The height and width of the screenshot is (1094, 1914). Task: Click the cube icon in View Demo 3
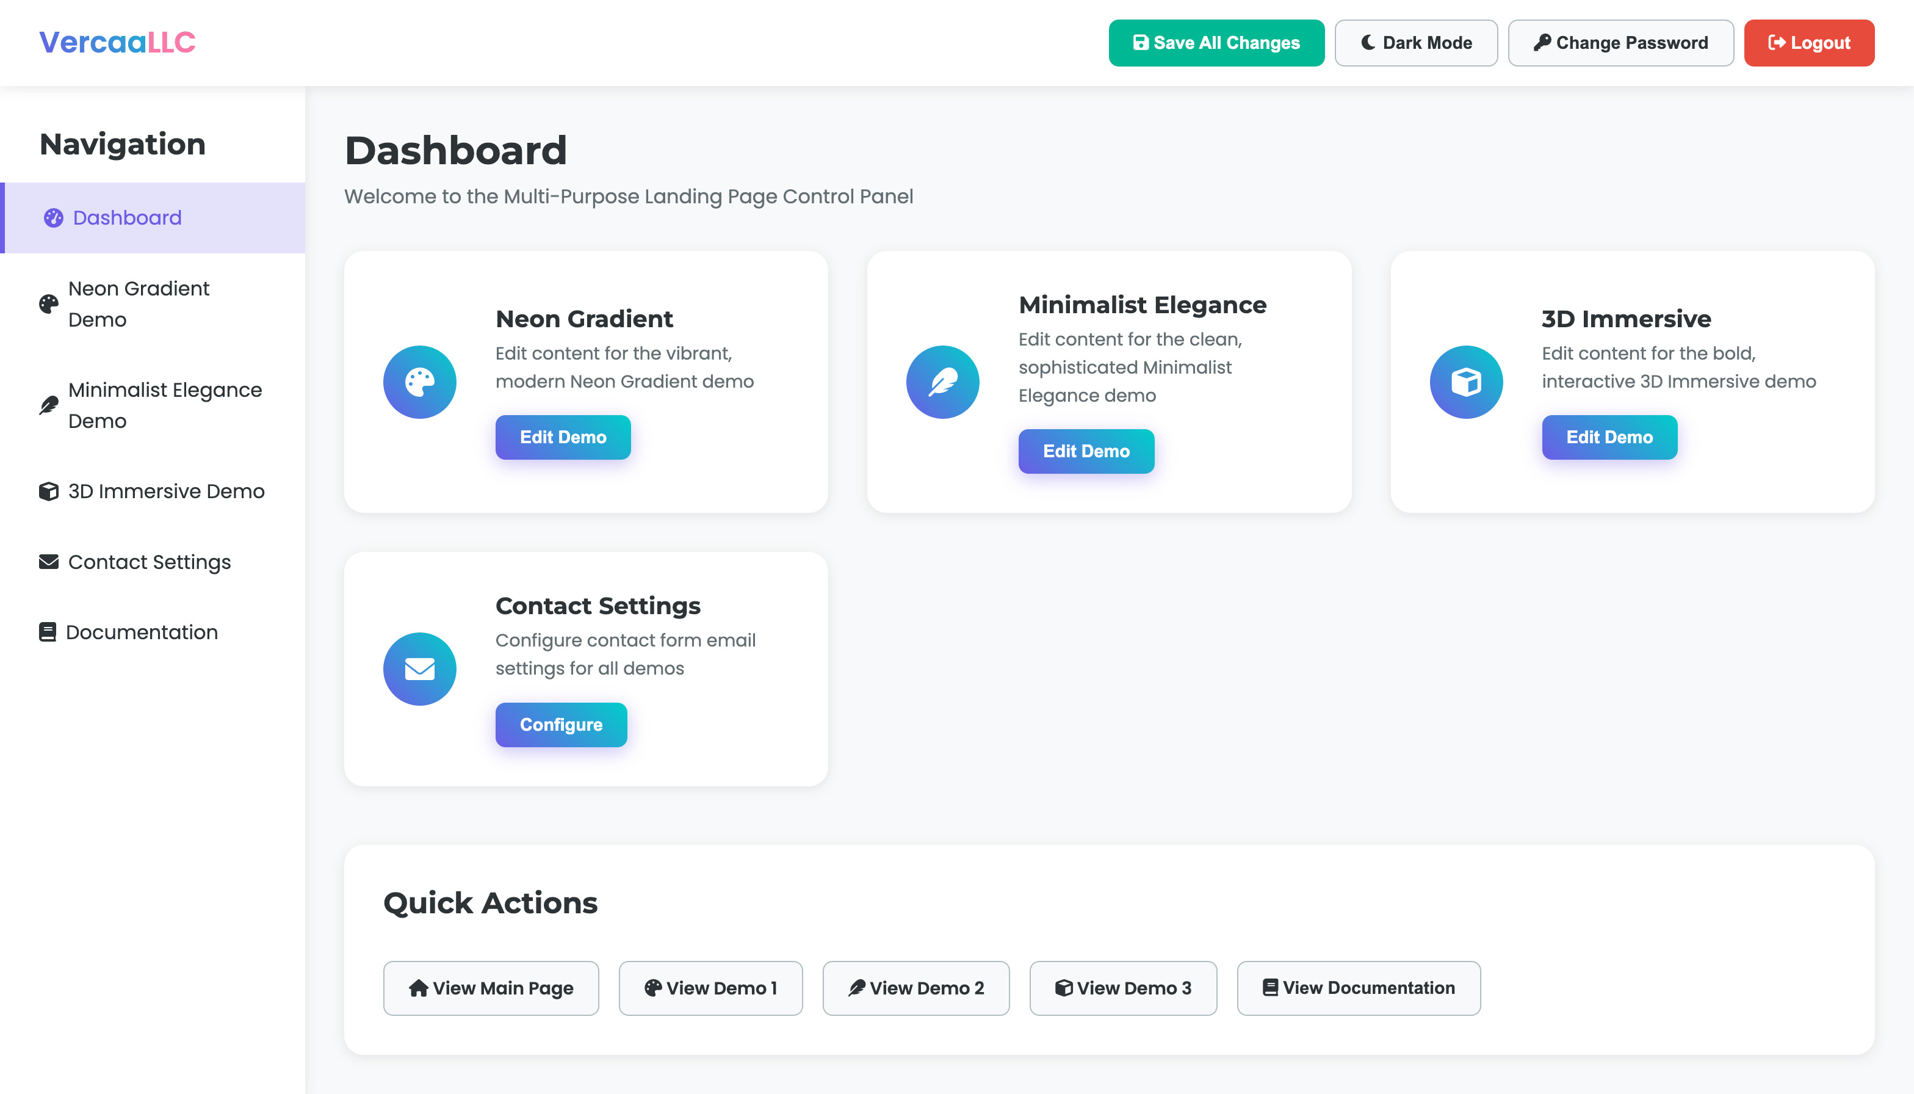tap(1064, 988)
